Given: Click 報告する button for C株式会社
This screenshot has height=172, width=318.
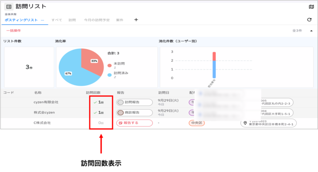Looking at the screenshot, I should pos(135,123).
